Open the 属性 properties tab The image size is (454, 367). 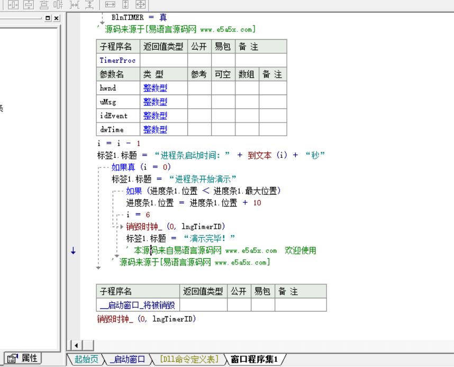[23, 359]
